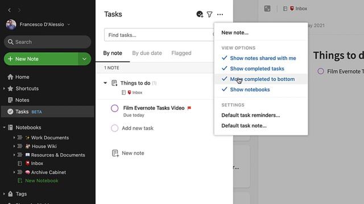This screenshot has height=204, width=364.
Task: Click the Things to do note icon
Action: click(114, 83)
